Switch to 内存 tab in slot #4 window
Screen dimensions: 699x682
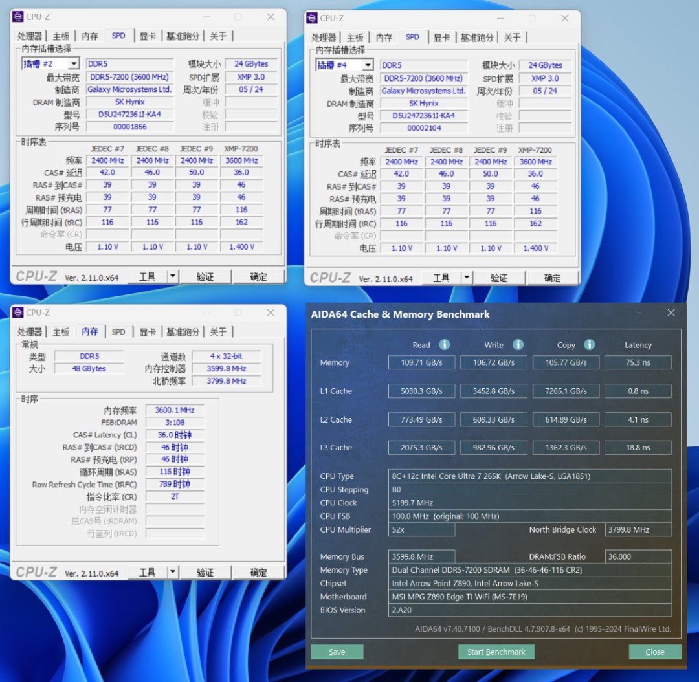tap(384, 38)
